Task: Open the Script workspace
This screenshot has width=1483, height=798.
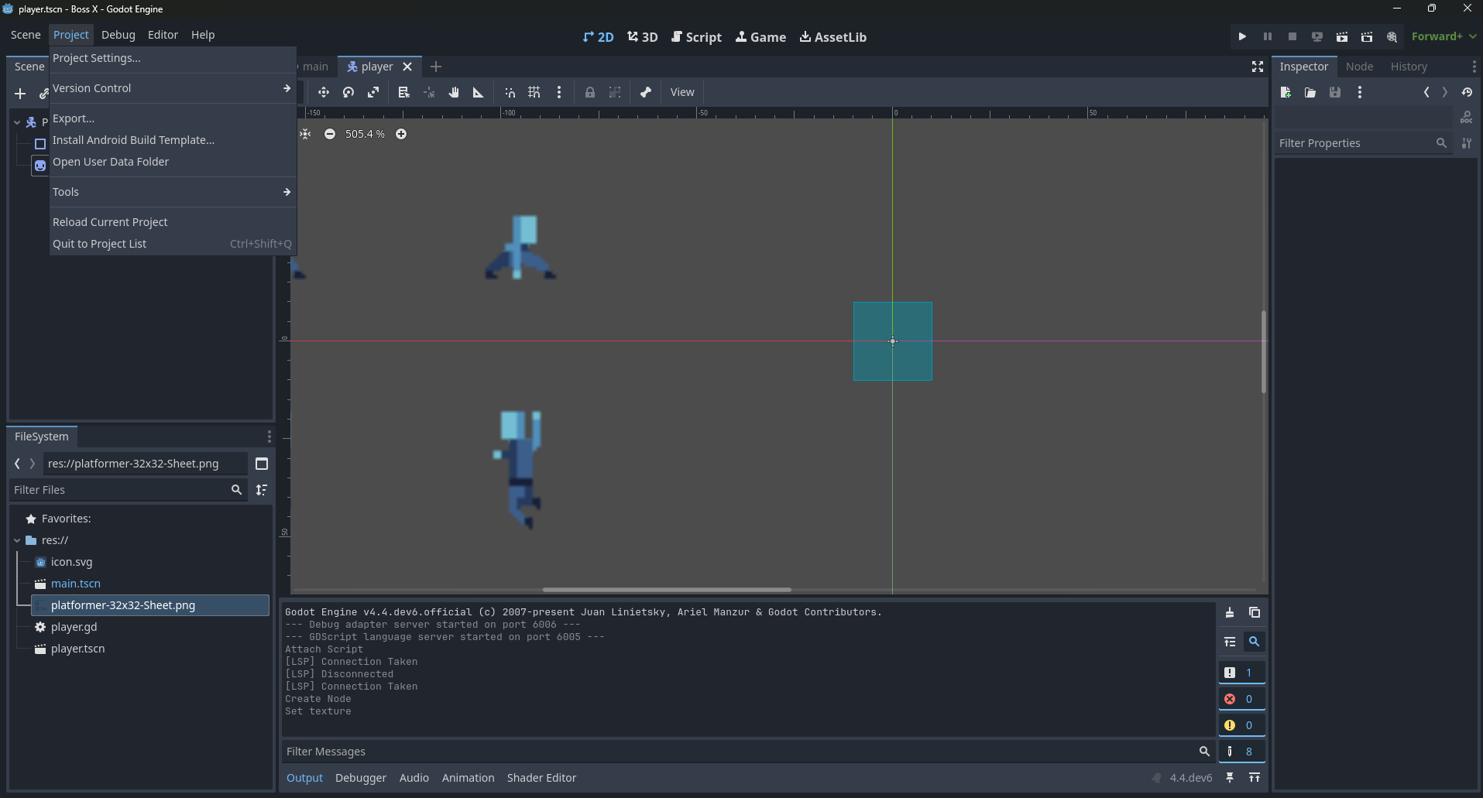Action: 696,36
